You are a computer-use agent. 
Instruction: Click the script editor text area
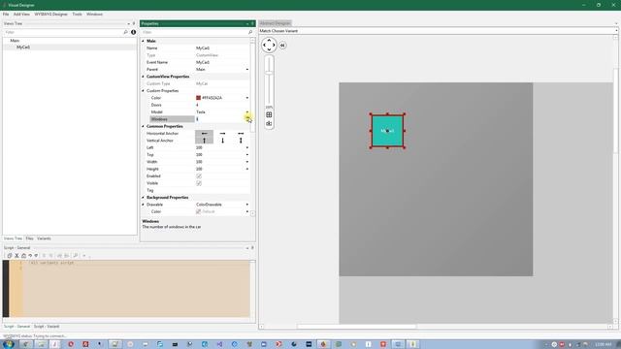click(x=136, y=289)
